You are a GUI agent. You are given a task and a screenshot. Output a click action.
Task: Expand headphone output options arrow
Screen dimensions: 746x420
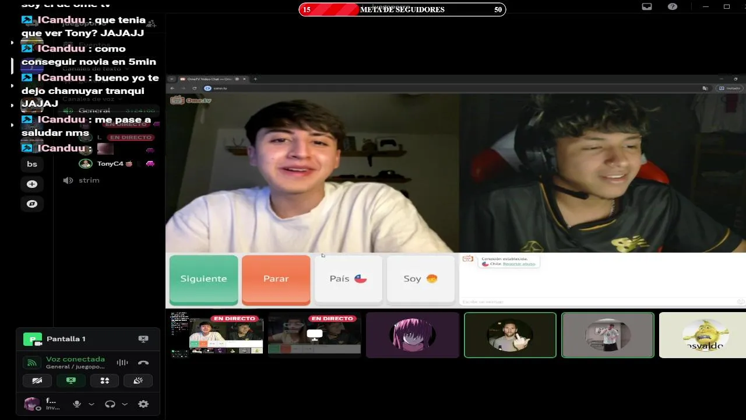coord(125,404)
